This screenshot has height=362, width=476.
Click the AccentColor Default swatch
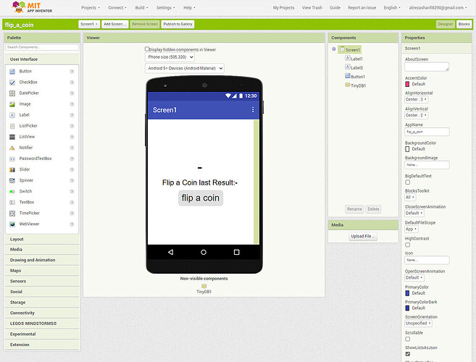pos(407,84)
